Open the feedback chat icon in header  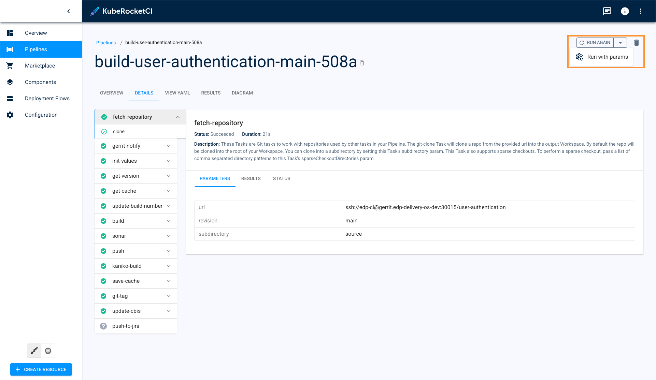click(607, 11)
